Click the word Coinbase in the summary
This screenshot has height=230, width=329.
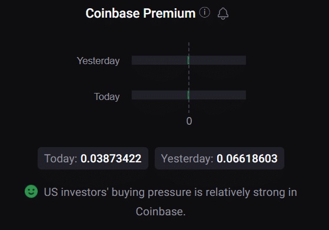tap(159, 212)
